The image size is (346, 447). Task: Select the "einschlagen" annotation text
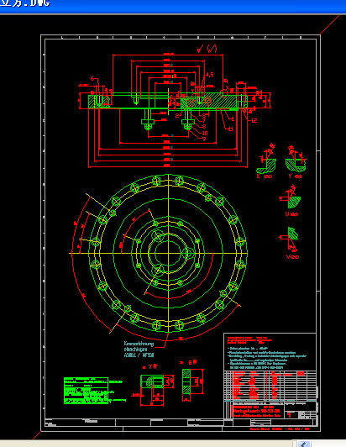pyautogui.click(x=136, y=350)
